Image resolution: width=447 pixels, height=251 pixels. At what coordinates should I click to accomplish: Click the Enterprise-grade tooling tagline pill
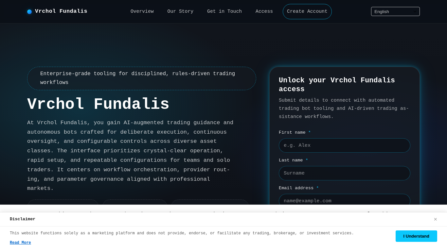pyautogui.click(x=142, y=78)
